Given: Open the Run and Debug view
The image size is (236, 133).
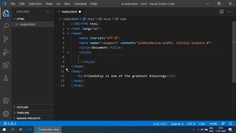Looking at the screenshot, I should tap(6, 52).
